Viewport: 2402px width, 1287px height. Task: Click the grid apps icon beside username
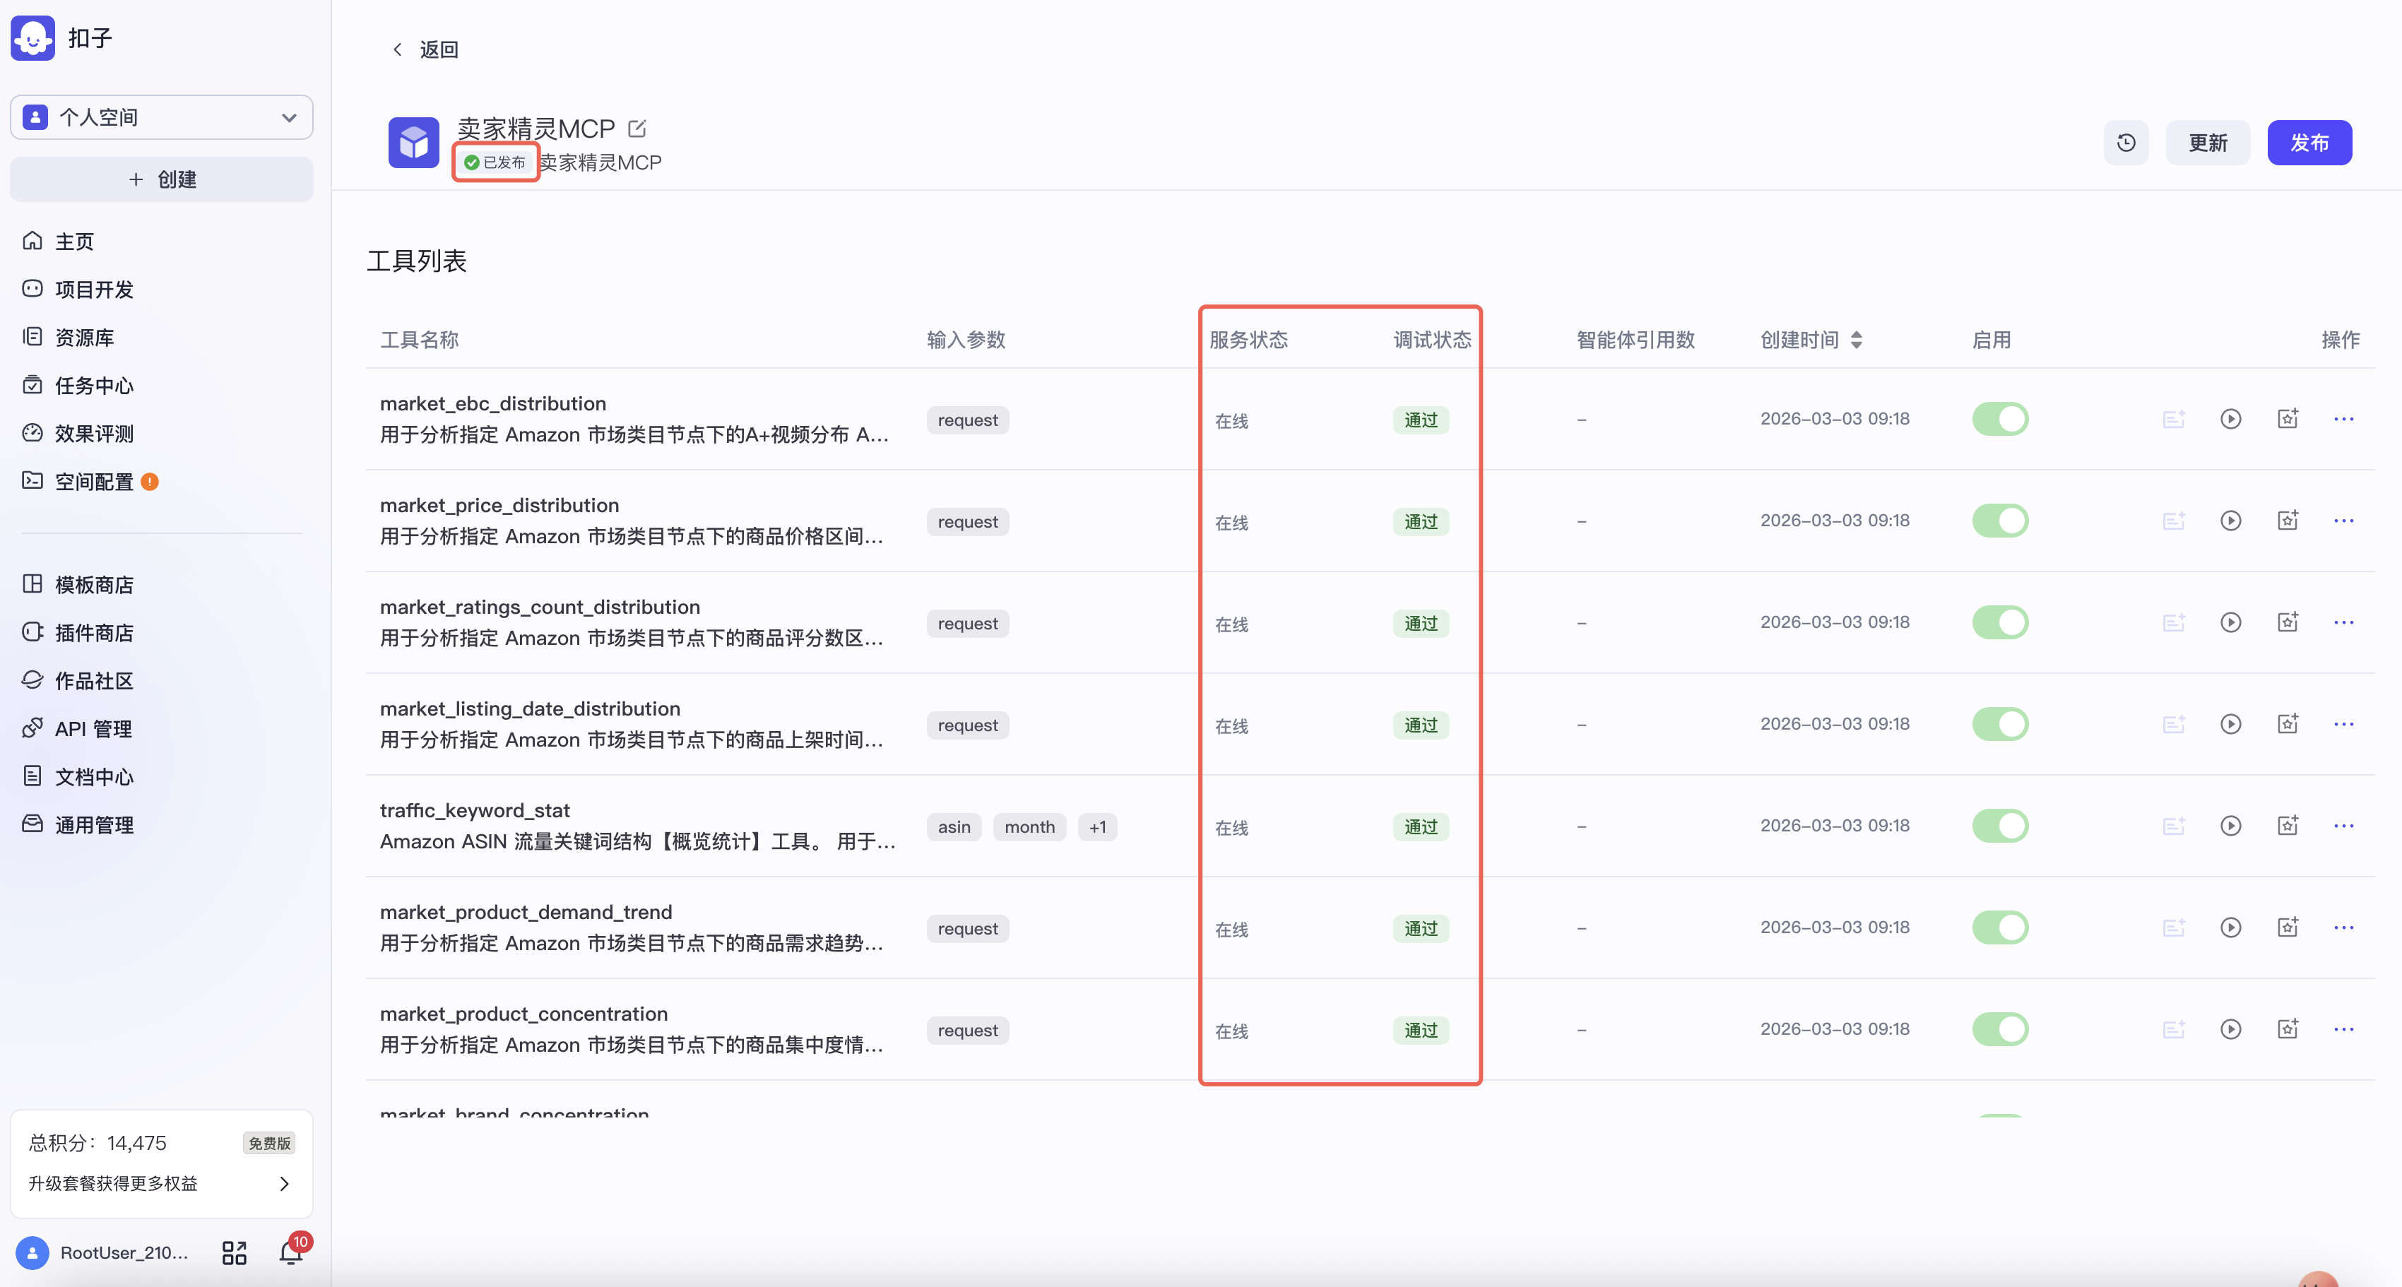pos(234,1252)
